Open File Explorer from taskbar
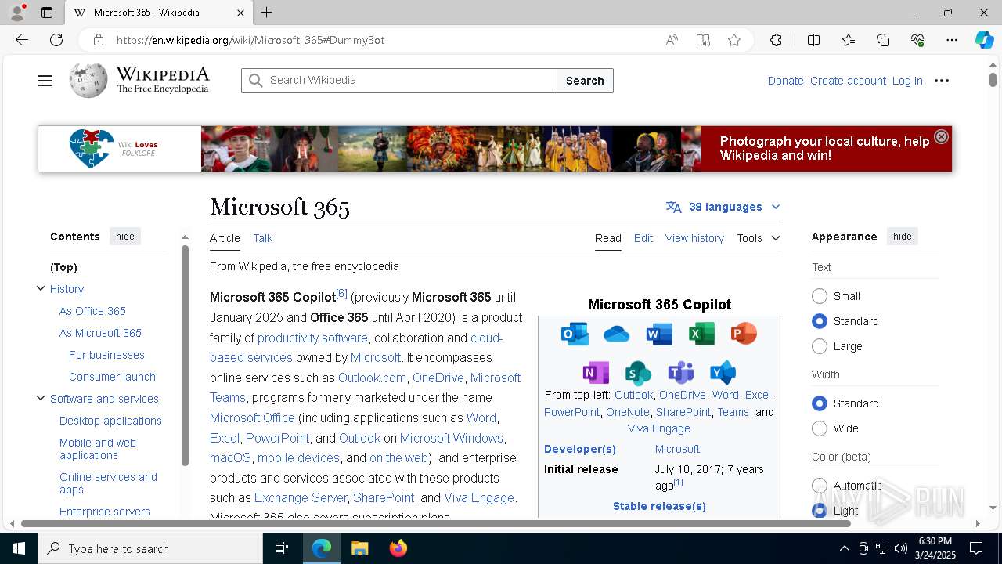1002x564 pixels. (359, 548)
